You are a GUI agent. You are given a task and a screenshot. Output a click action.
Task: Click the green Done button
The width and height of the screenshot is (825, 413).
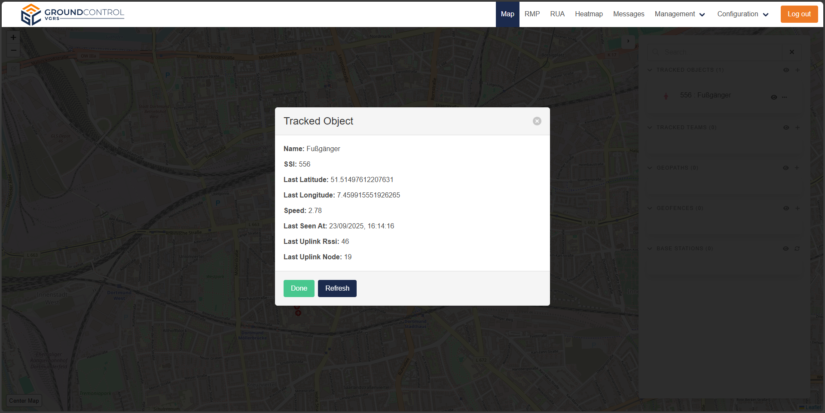pyautogui.click(x=299, y=288)
